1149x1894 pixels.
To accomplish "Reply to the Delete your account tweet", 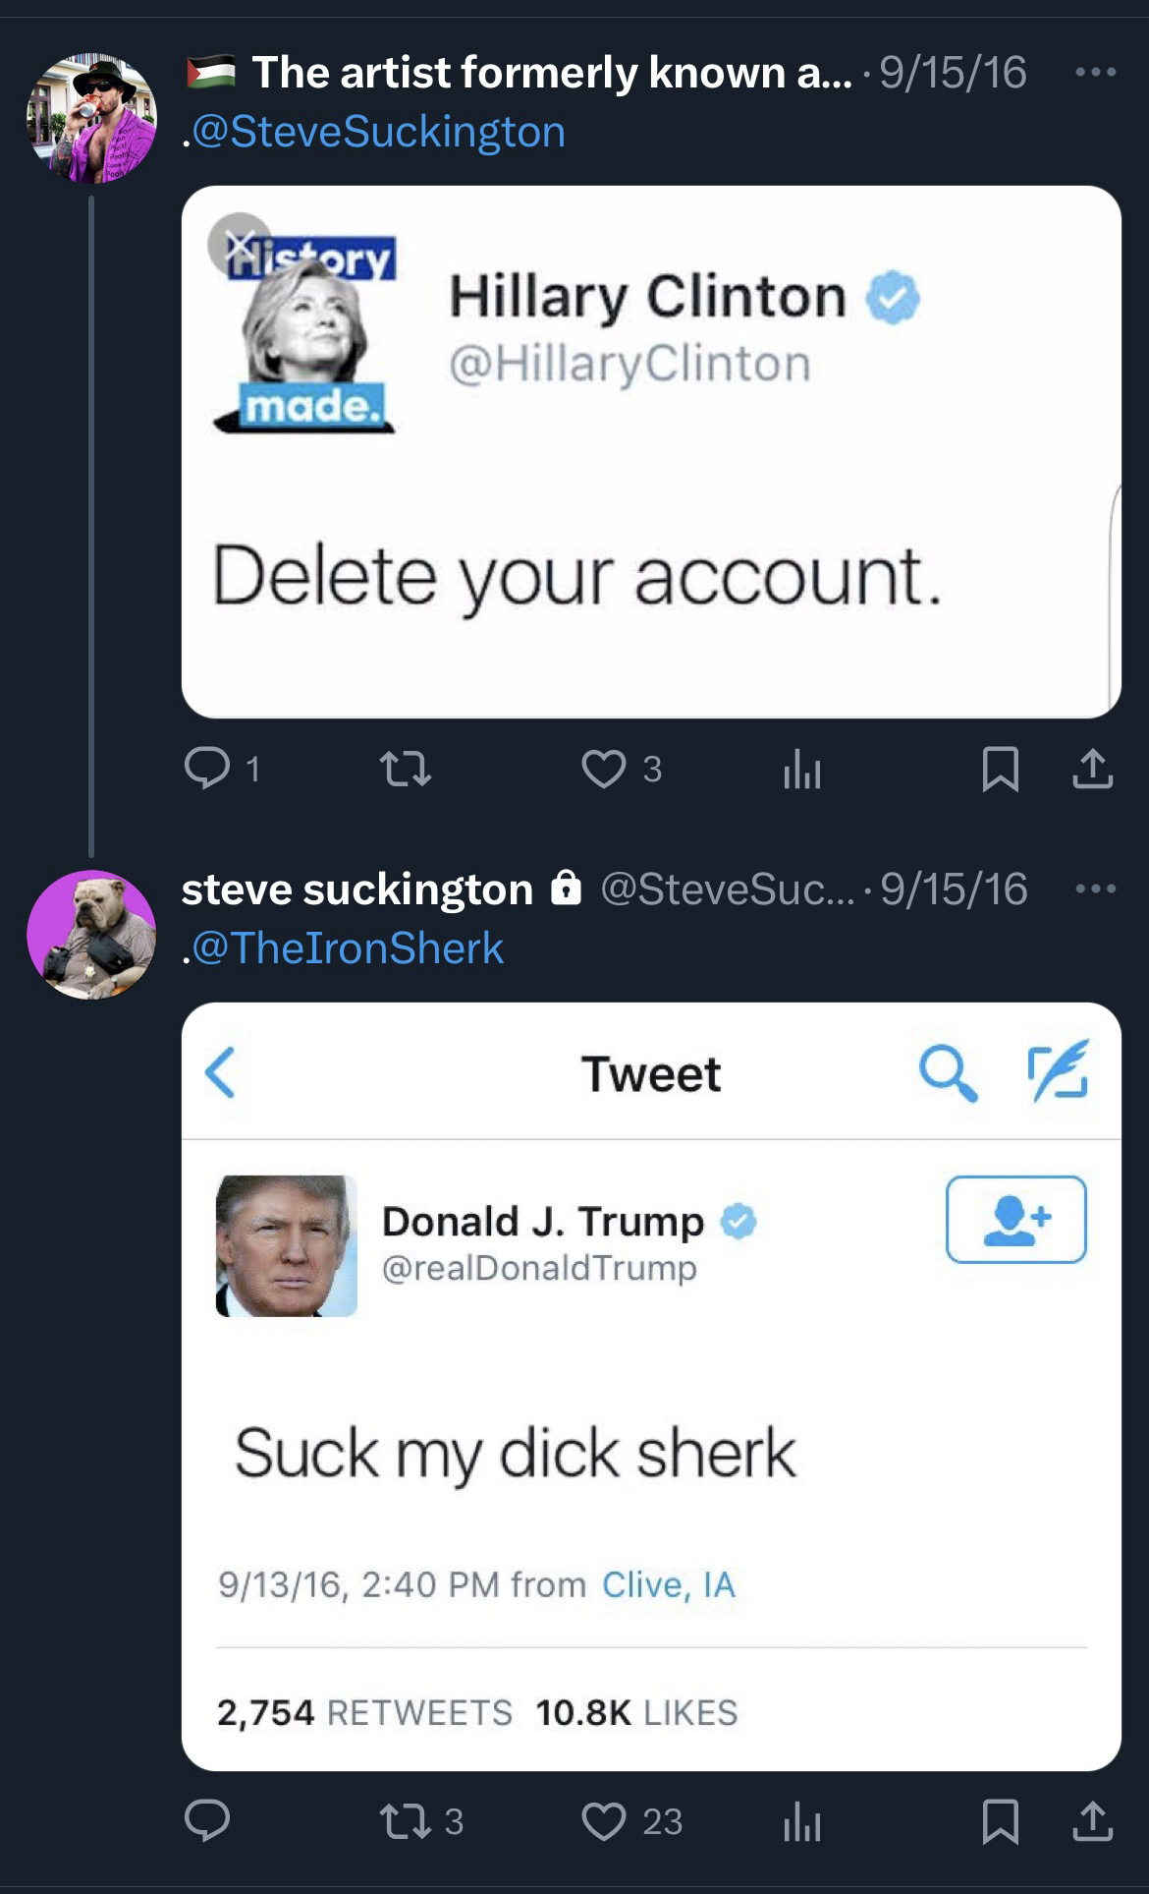I will pyautogui.click(x=207, y=770).
